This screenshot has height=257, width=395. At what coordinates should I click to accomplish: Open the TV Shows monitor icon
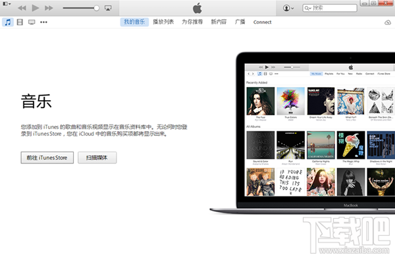[x=32, y=22]
